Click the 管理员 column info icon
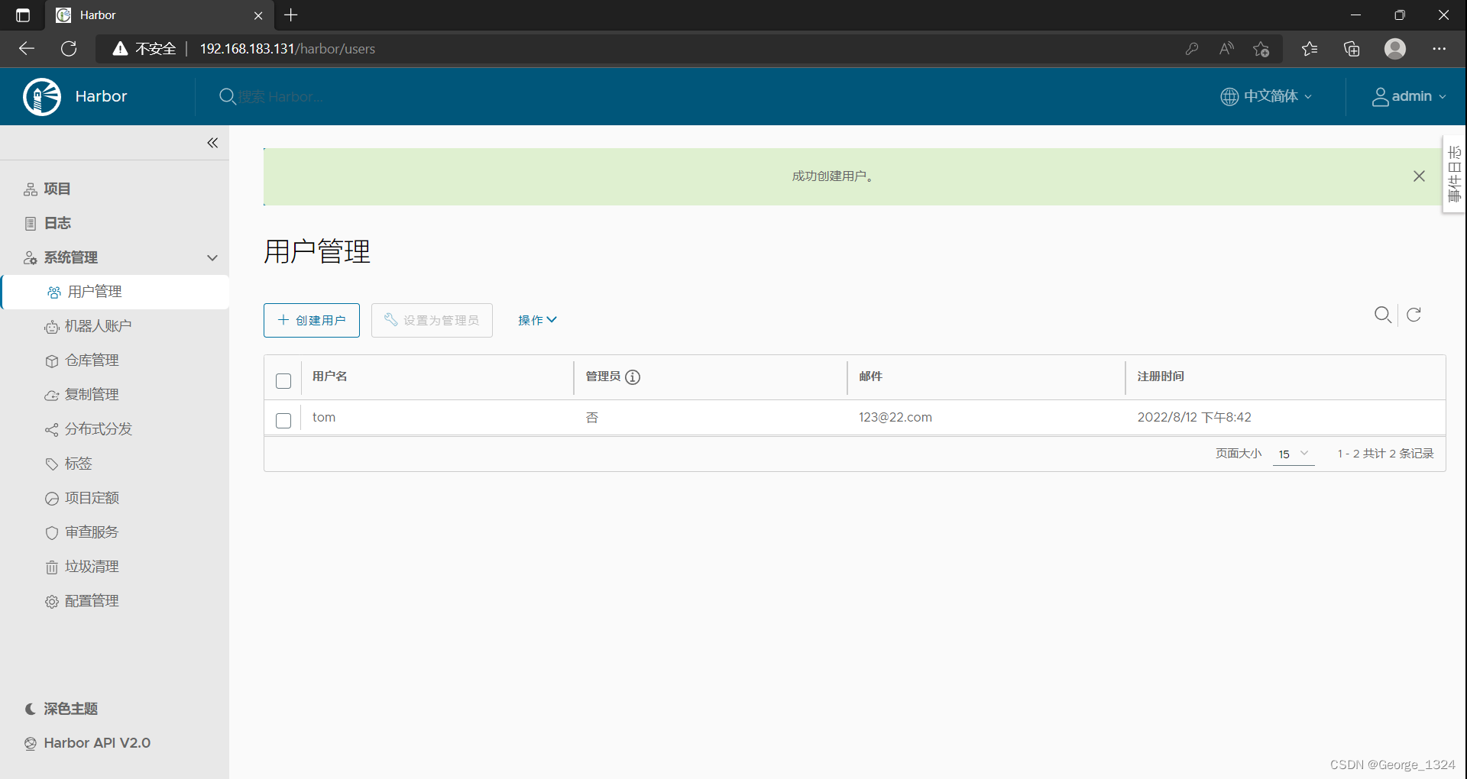The width and height of the screenshot is (1467, 779). (633, 377)
